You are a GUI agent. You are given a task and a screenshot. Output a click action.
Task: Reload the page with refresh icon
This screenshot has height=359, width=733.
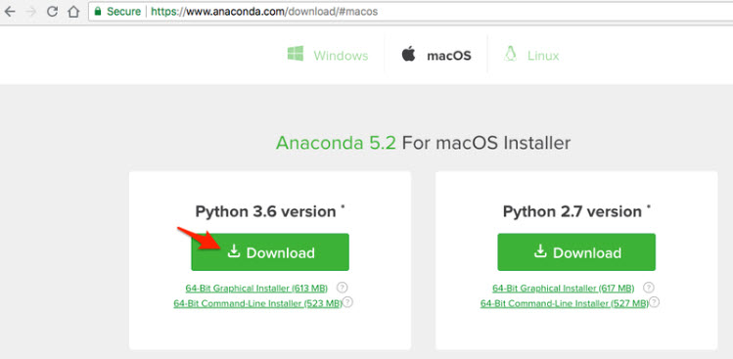pos(53,12)
